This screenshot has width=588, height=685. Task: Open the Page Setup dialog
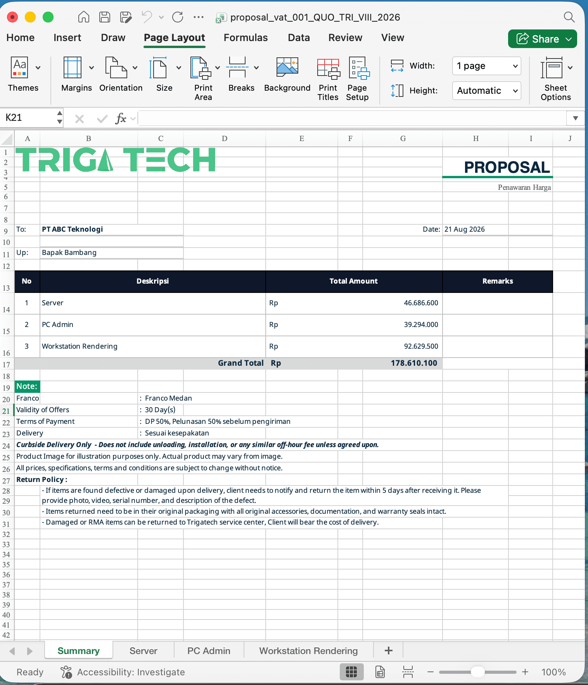(x=357, y=79)
